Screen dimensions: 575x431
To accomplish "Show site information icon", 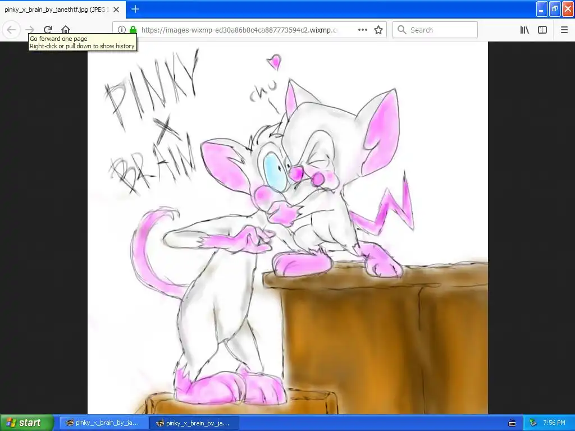I will click(122, 30).
